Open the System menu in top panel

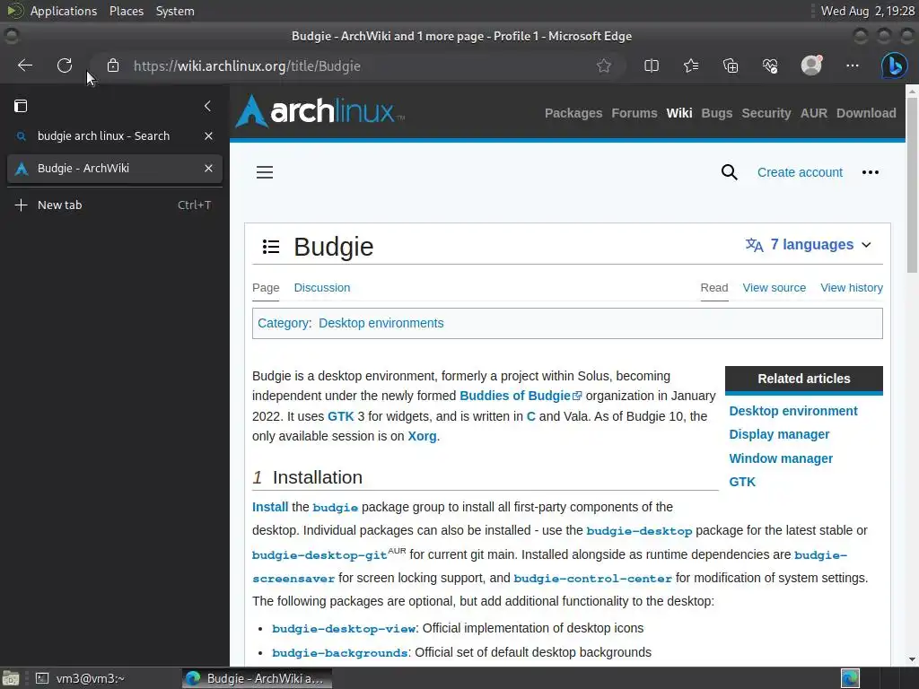tap(175, 11)
